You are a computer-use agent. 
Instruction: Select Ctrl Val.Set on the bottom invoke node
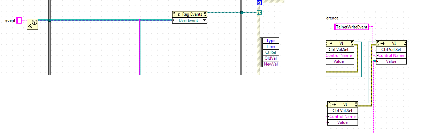(342, 111)
